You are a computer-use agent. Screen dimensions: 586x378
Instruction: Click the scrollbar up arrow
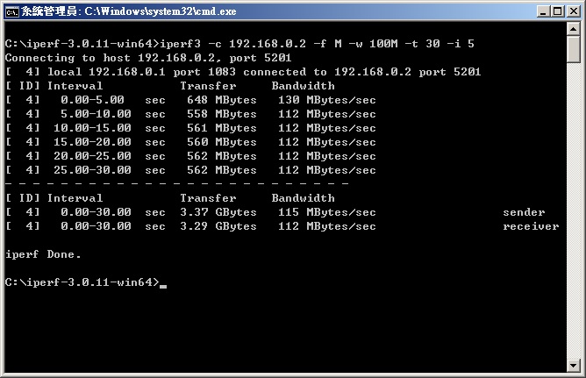pyautogui.click(x=574, y=29)
